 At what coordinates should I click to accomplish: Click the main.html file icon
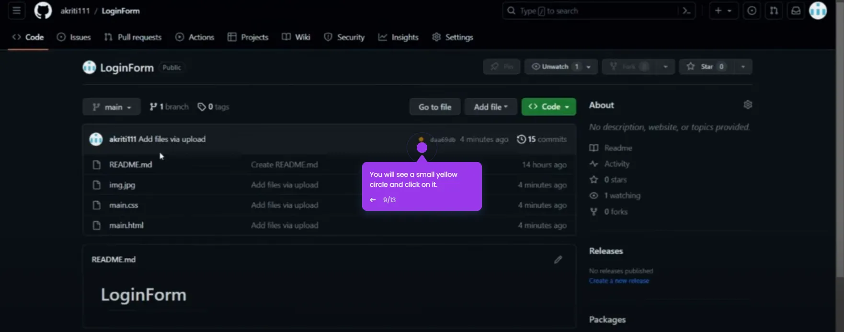click(x=96, y=225)
